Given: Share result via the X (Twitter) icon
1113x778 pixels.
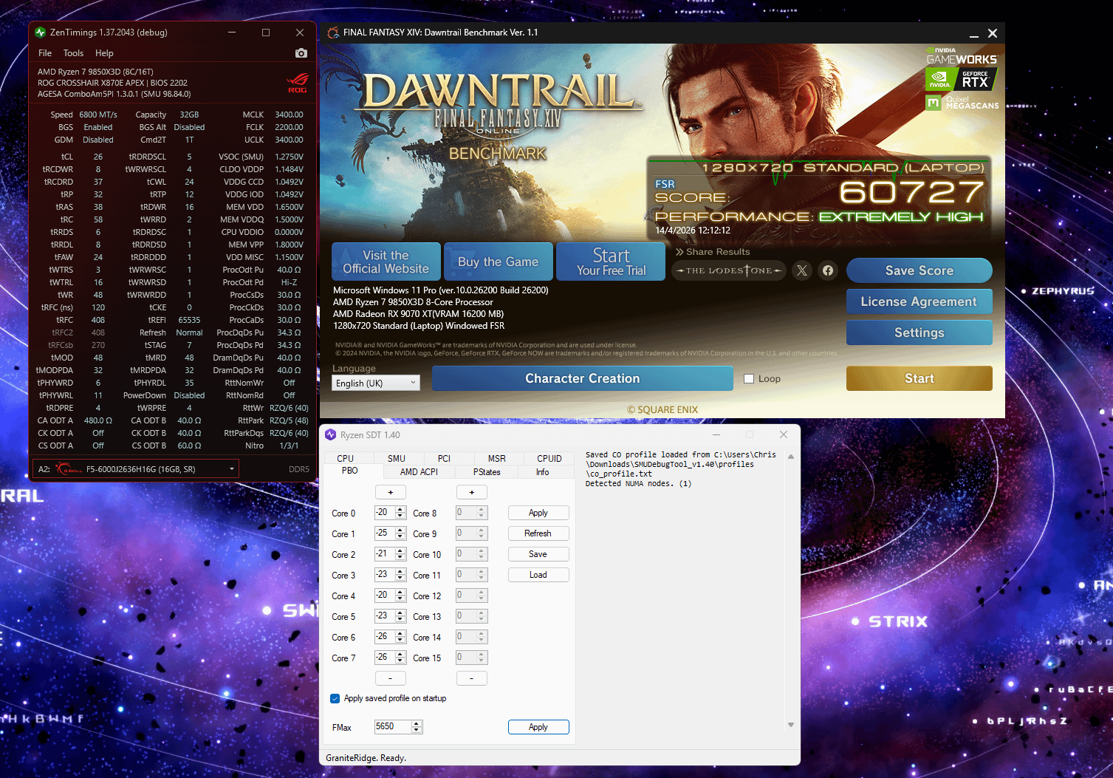Looking at the screenshot, I should click(802, 270).
